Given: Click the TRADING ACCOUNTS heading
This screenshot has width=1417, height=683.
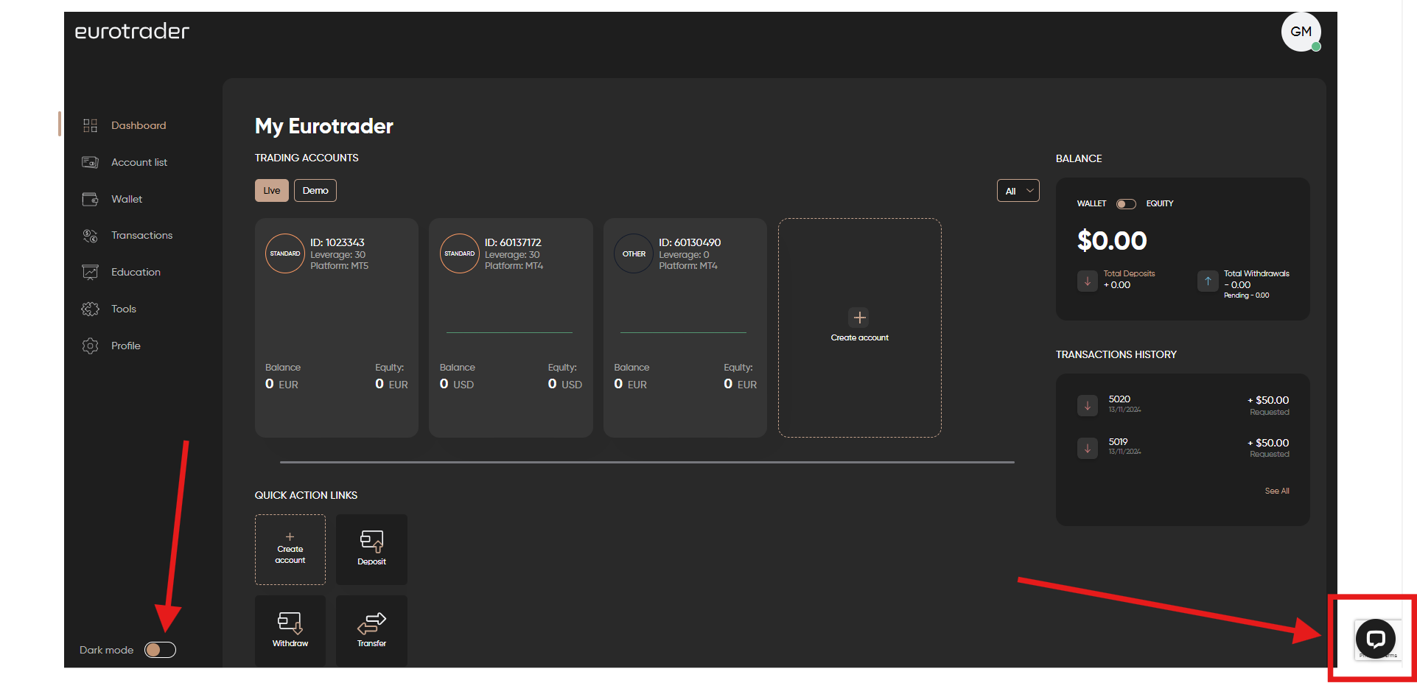Looking at the screenshot, I should click(307, 158).
